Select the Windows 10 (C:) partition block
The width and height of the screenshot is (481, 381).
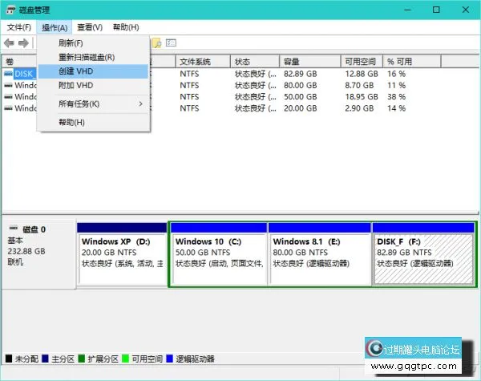point(219,254)
